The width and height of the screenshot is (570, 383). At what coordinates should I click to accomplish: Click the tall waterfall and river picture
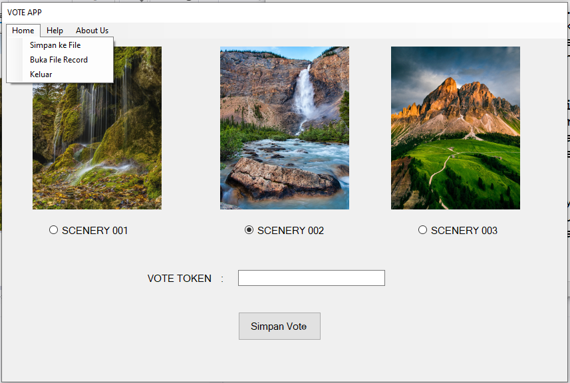(285, 128)
